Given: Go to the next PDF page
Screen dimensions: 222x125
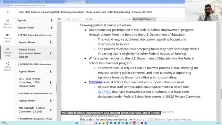Looking at the screenshot, I should click(78, 19).
